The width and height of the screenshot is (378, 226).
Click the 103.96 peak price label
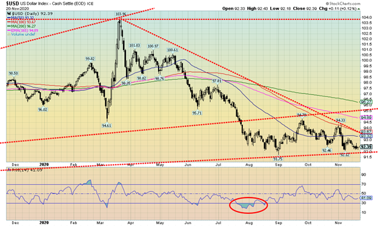click(121, 14)
